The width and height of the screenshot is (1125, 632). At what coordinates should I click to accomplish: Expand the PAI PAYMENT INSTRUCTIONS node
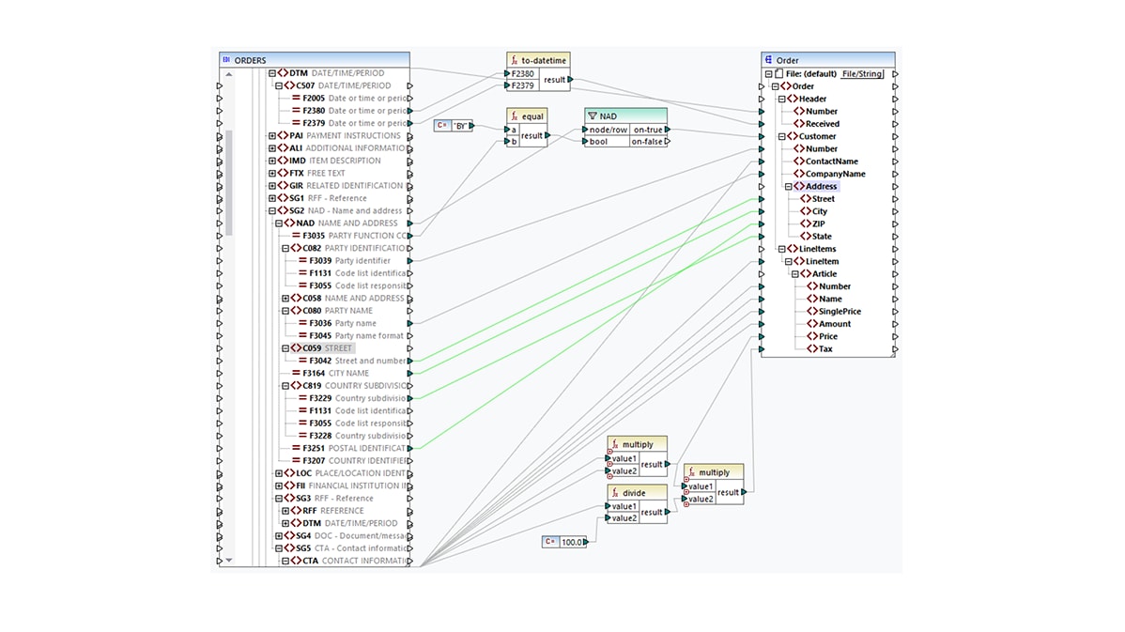(272, 135)
